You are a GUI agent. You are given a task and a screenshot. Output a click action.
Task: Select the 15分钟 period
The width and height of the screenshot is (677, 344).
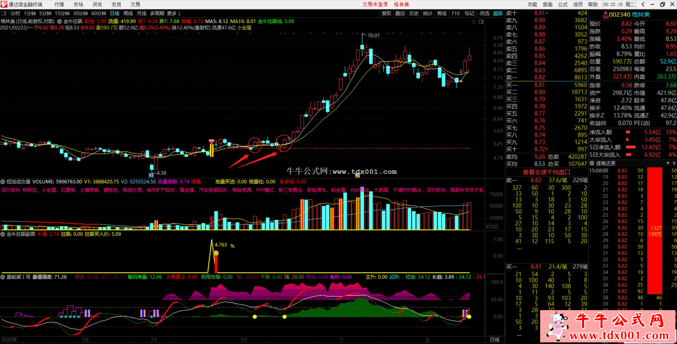(x=62, y=13)
